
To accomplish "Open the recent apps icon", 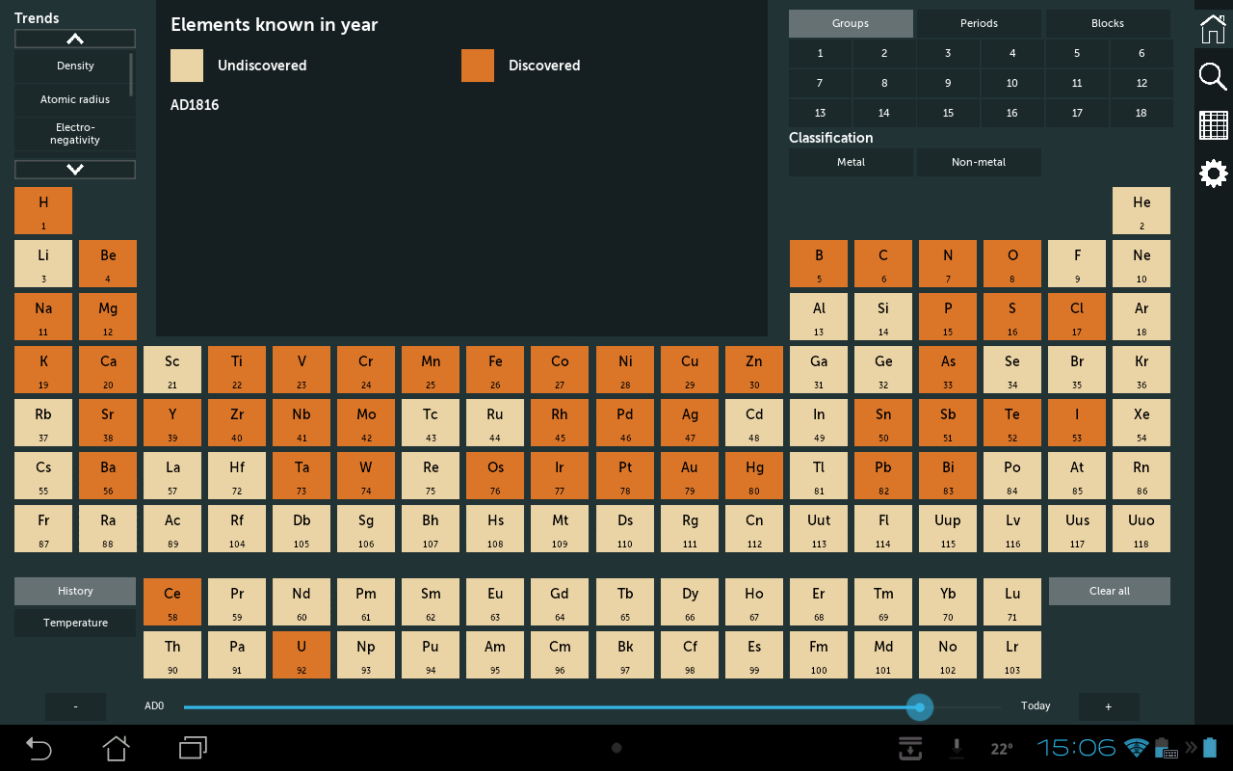I will click(x=193, y=747).
